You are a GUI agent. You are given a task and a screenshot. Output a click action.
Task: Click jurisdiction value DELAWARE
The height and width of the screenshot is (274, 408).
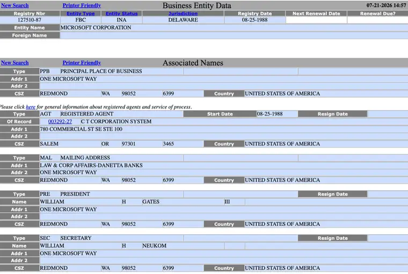tap(183, 20)
